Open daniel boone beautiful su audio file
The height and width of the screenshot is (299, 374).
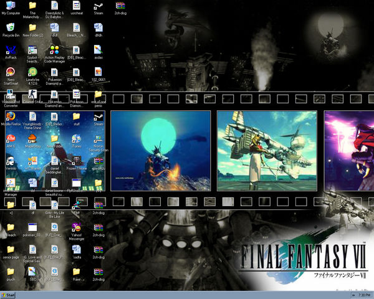pyautogui.click(x=55, y=187)
